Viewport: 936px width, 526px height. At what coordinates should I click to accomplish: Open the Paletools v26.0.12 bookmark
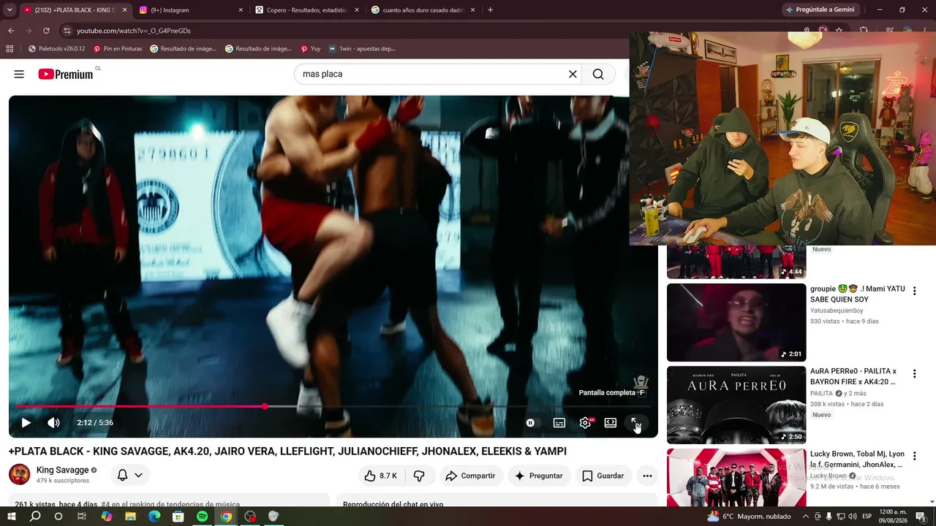57,49
